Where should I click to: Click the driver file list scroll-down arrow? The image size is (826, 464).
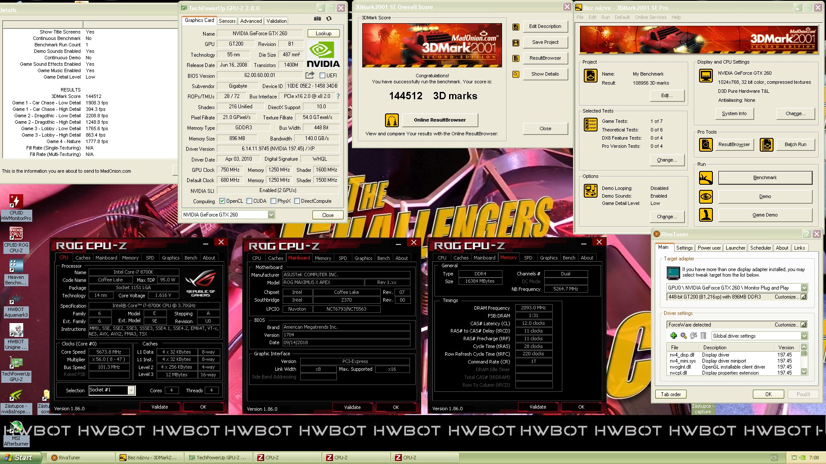804,372
